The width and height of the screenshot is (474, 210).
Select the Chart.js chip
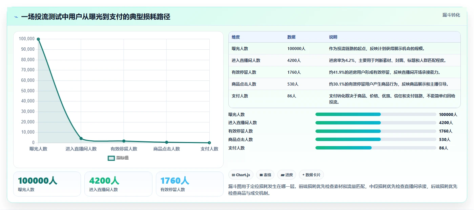click(x=241, y=175)
